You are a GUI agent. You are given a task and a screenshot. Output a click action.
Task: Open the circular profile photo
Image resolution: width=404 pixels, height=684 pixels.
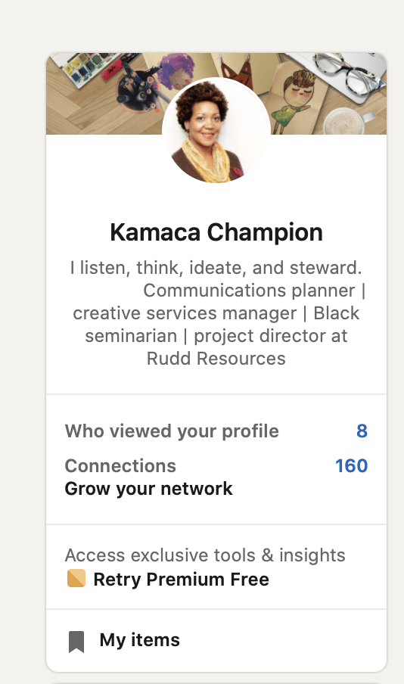(216, 130)
